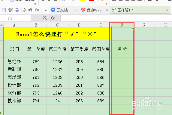This screenshot has height=115, width=172.
Task: Expand the quick access toolbar dropdown arrow
Action: [46, 11]
